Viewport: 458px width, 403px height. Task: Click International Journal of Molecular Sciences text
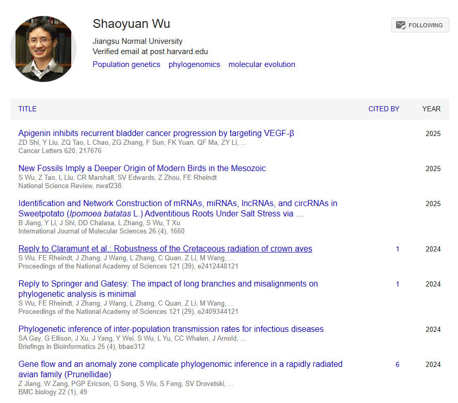click(x=101, y=231)
